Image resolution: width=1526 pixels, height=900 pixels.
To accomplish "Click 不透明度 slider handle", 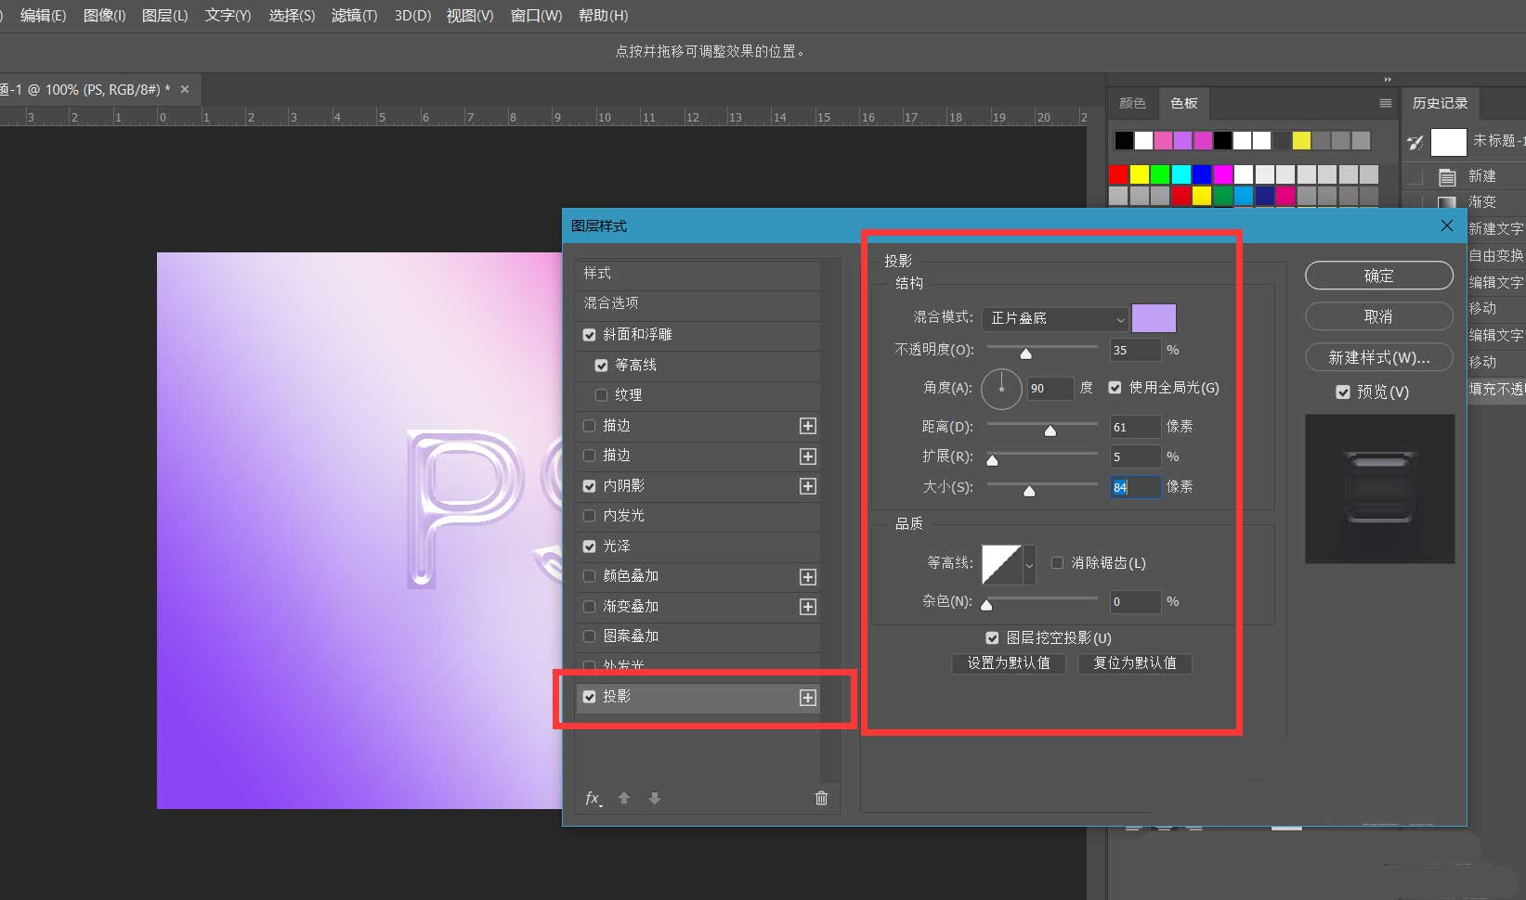I will (x=1025, y=354).
